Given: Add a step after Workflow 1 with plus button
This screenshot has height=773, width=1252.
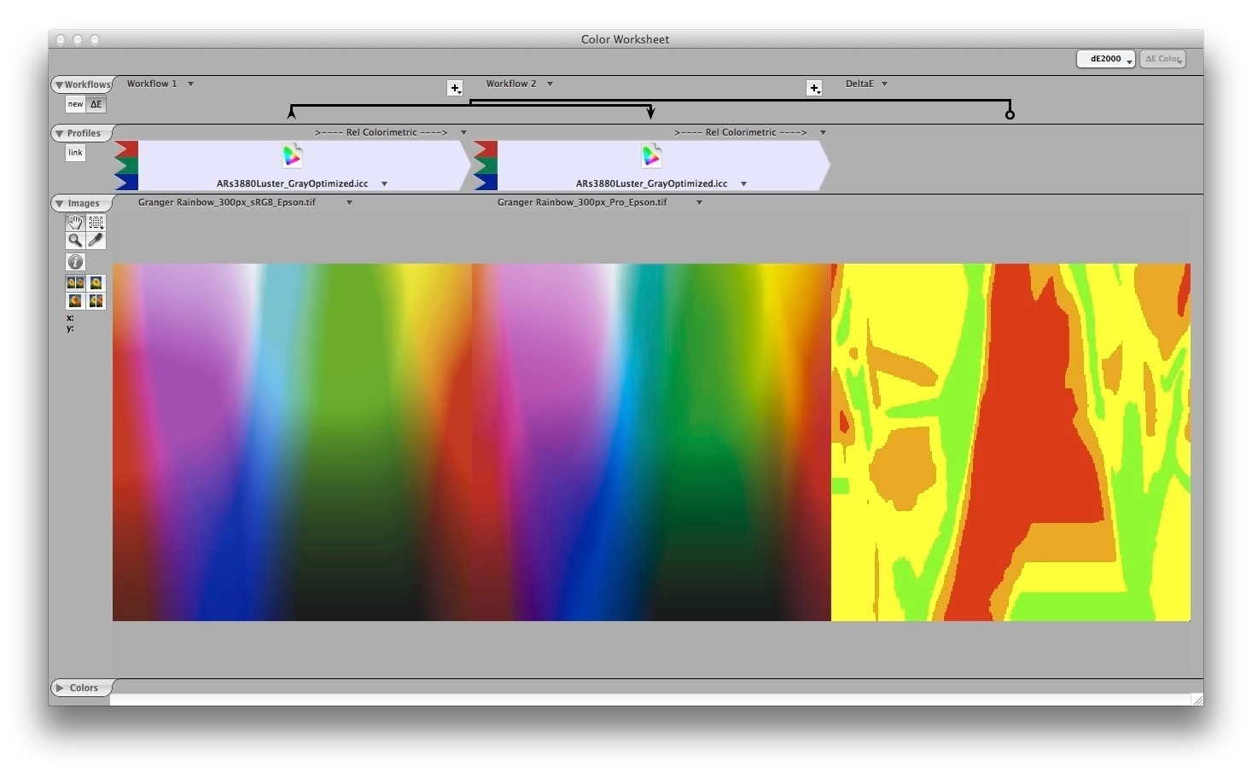Looking at the screenshot, I should pyautogui.click(x=455, y=88).
